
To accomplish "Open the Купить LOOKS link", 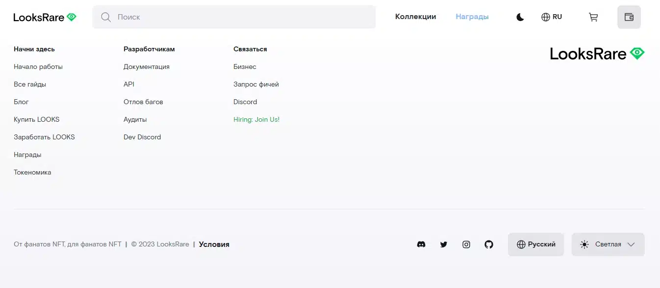I will coord(37,120).
